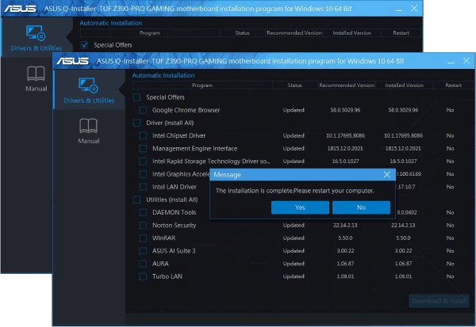Click Installed Version header in front window
The width and height of the screenshot is (476, 327).
tap(405, 86)
